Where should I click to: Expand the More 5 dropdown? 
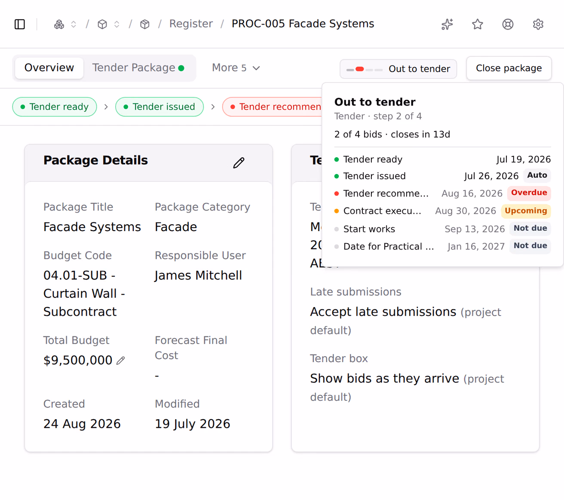click(236, 68)
